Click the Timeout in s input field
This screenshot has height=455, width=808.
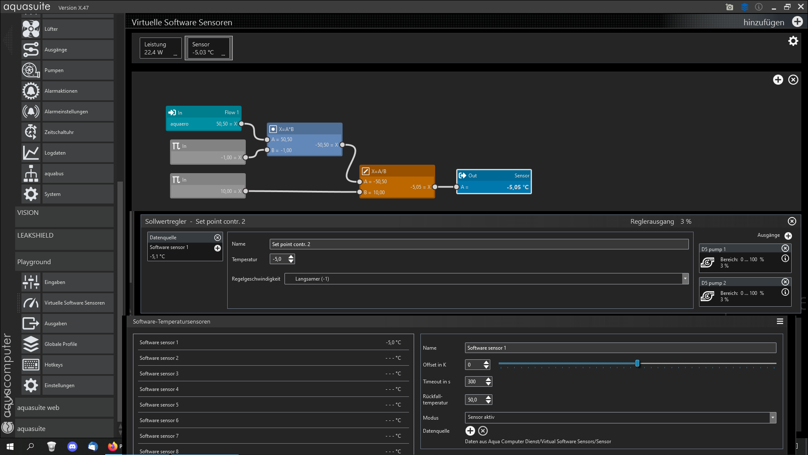[x=474, y=382]
